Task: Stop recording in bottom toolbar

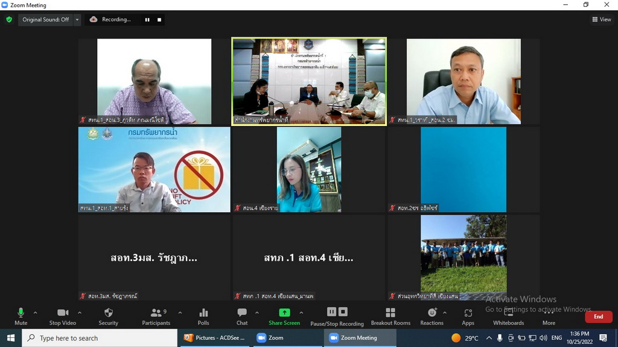Action: [343, 311]
